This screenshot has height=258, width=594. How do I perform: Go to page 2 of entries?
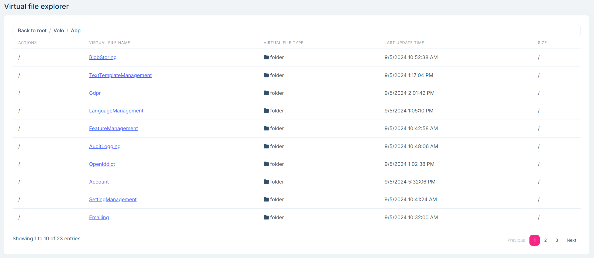pos(545,240)
